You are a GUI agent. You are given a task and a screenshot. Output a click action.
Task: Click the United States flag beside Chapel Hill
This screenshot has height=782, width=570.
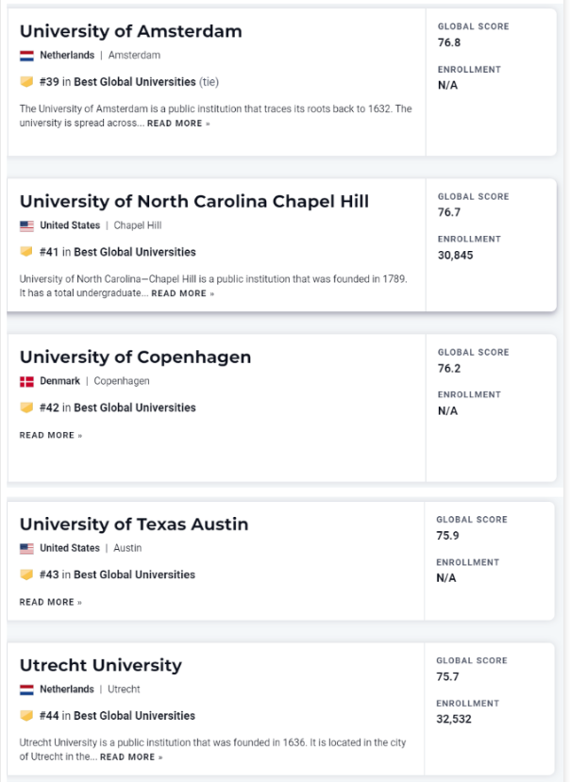pyautogui.click(x=26, y=226)
